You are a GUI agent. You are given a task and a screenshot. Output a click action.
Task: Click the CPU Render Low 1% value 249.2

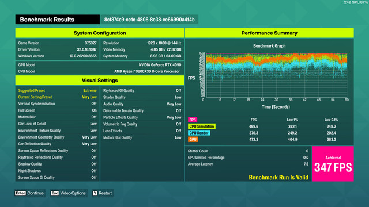(292, 133)
